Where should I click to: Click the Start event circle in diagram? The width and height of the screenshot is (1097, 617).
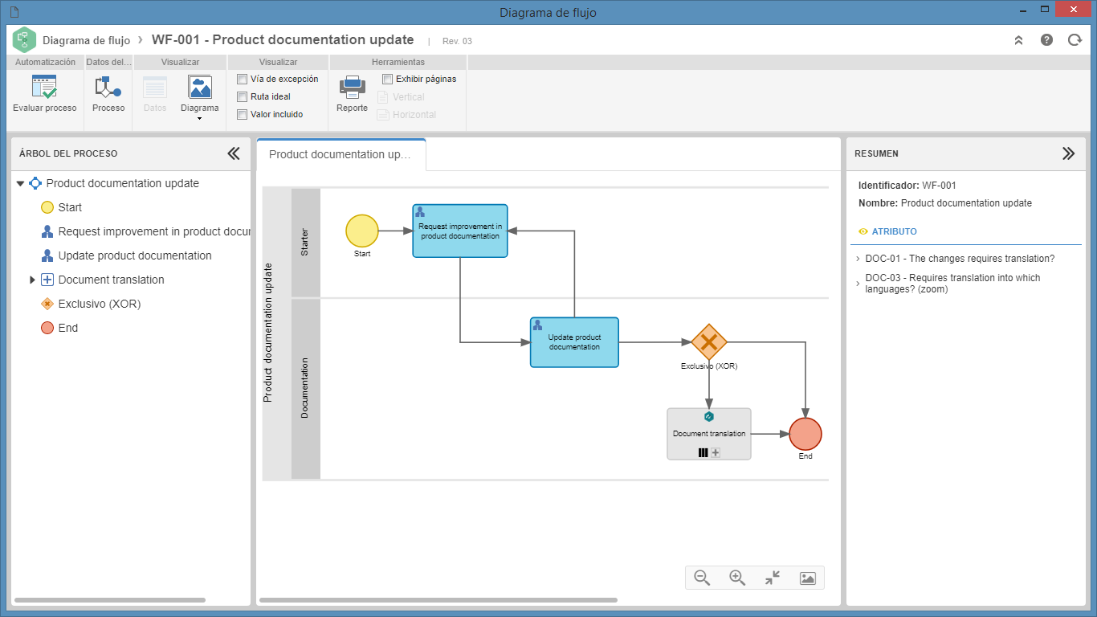(x=362, y=231)
